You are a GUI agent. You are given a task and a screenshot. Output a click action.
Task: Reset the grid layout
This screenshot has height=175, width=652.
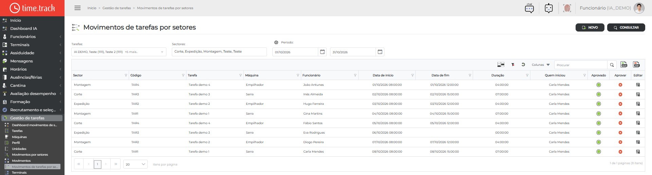523,64
